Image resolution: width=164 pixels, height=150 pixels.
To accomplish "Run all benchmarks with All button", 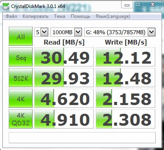I will pyautogui.click(x=21, y=36).
